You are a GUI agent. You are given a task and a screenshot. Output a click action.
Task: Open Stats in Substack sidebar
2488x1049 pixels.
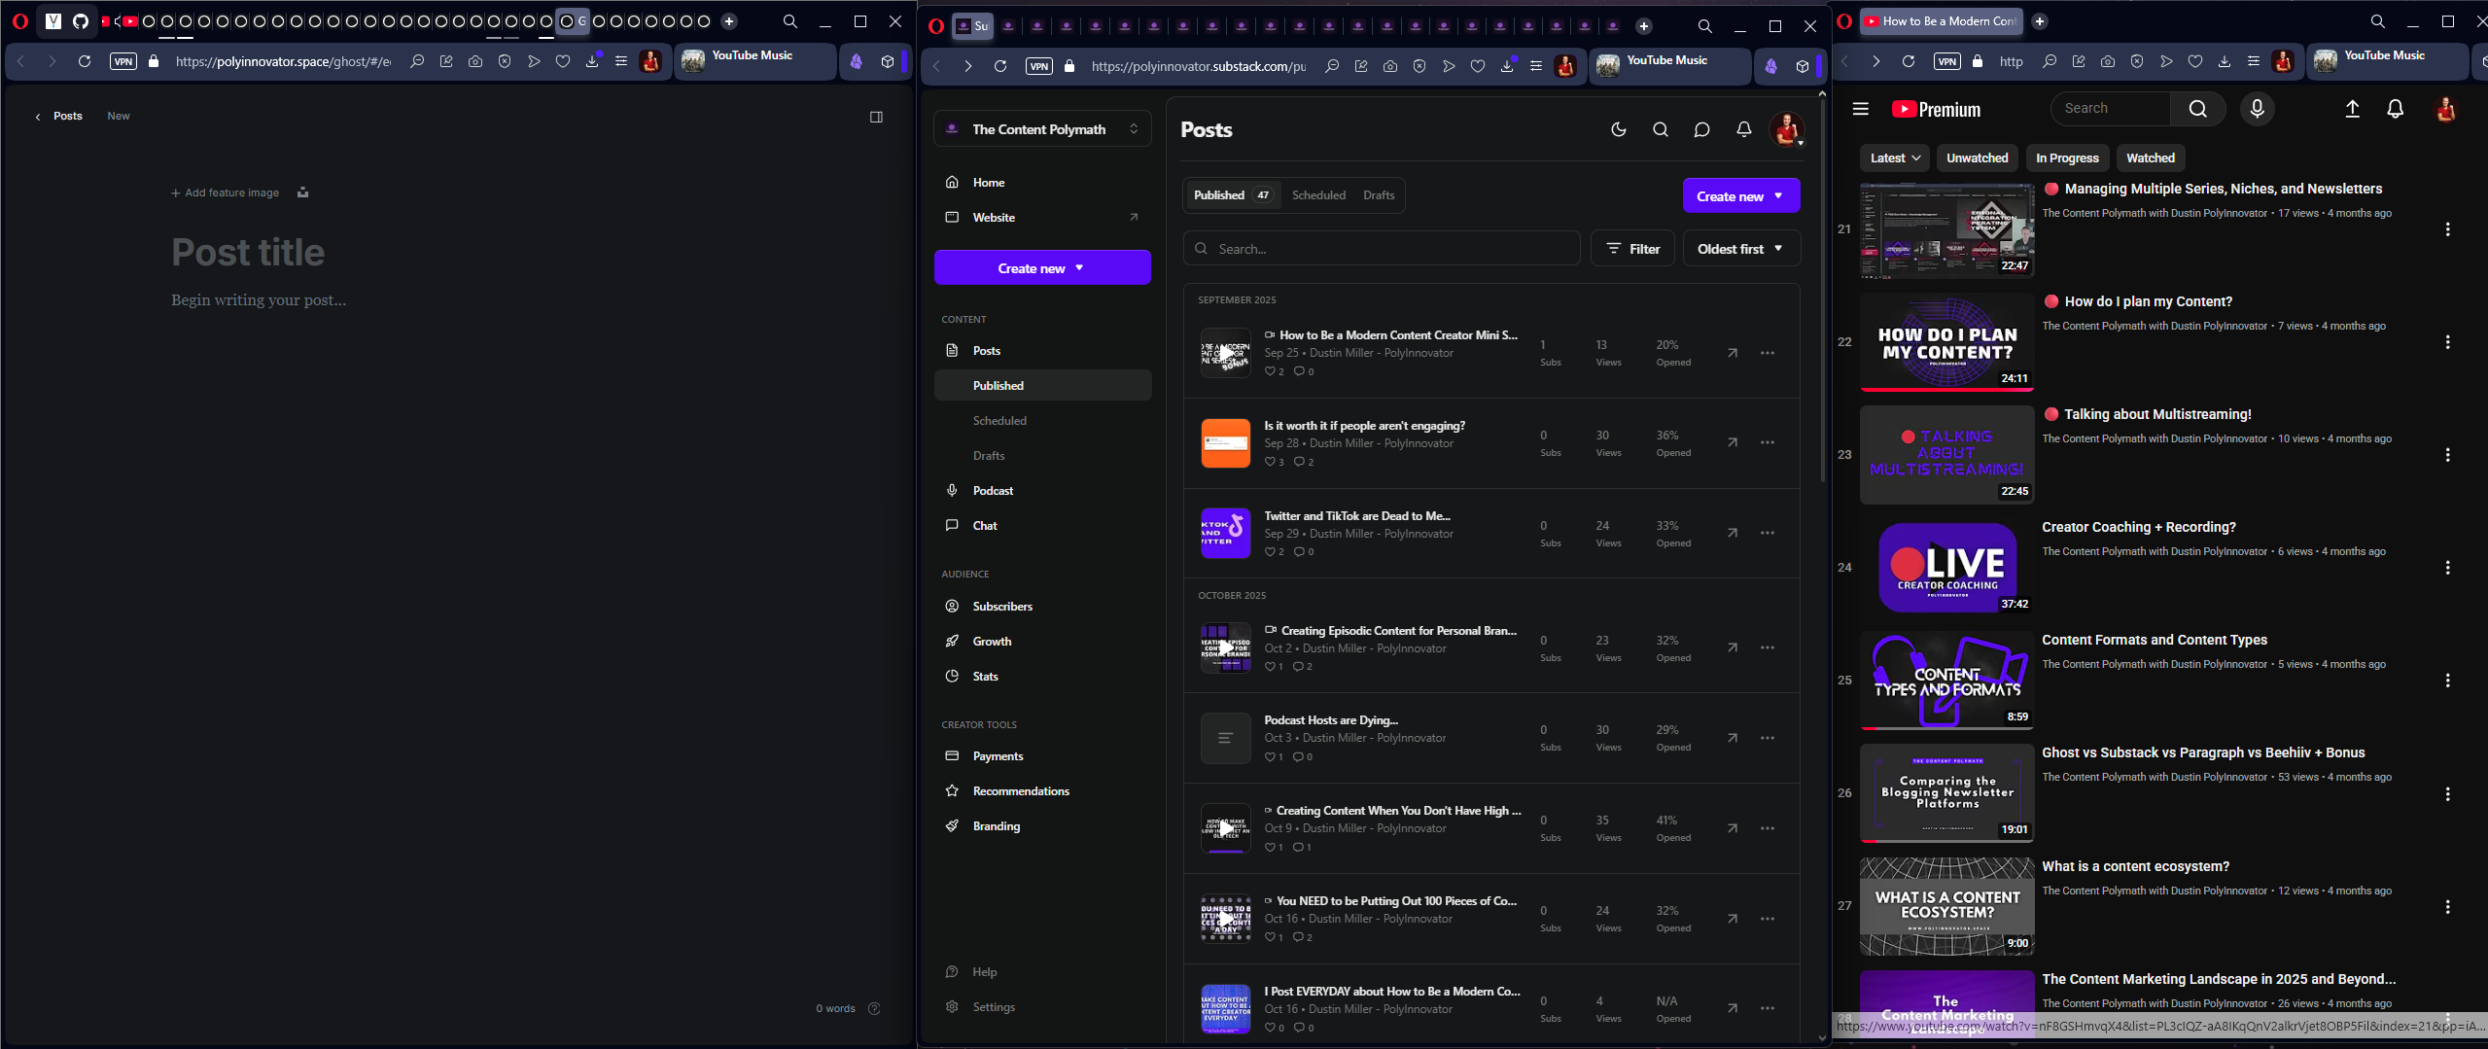(x=985, y=677)
